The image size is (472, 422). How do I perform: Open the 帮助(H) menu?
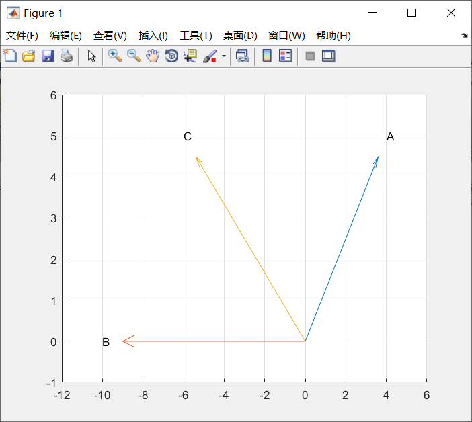pyautogui.click(x=333, y=36)
